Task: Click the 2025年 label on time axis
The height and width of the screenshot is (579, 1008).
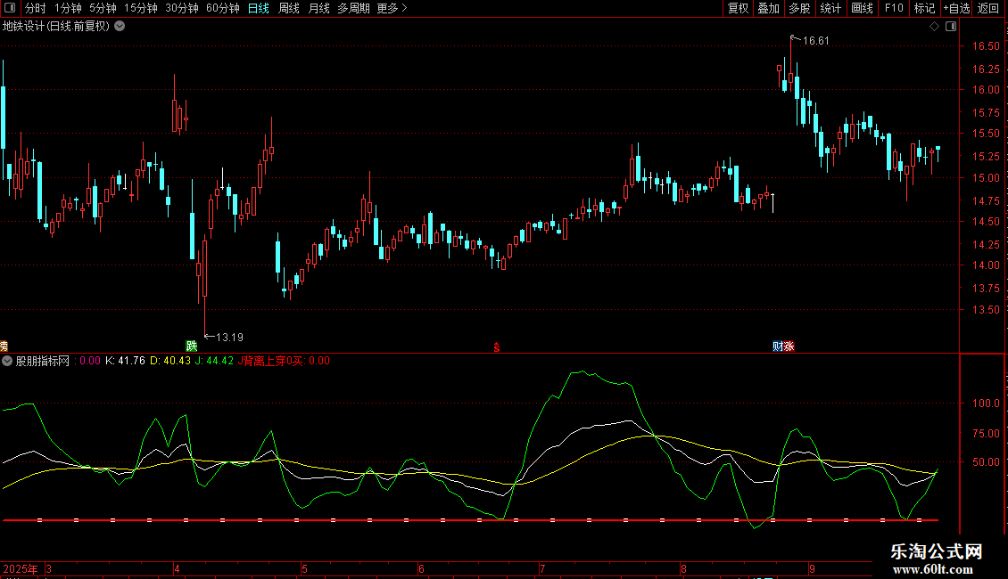Action: [21, 568]
